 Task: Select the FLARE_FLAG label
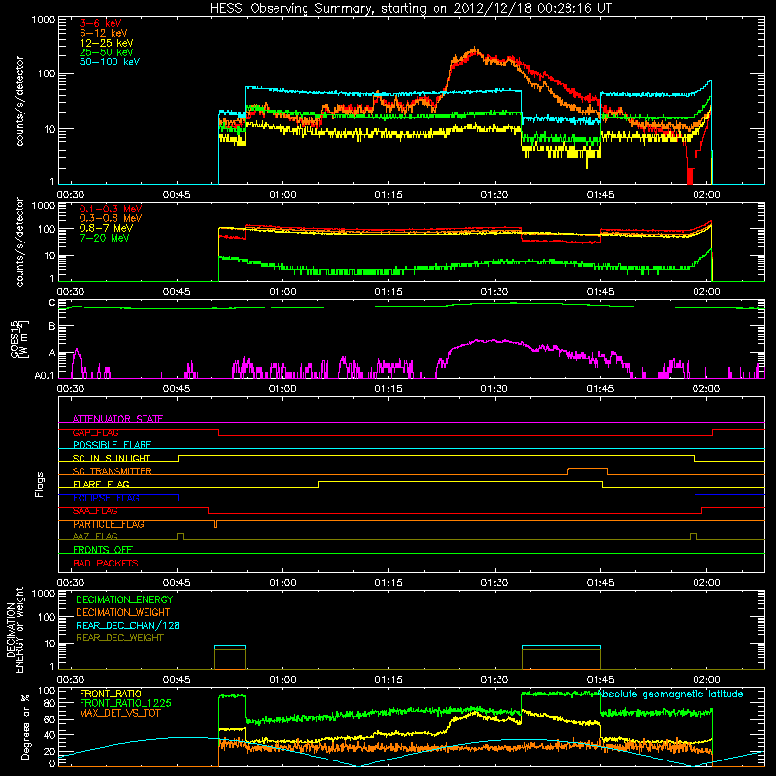tap(101, 484)
